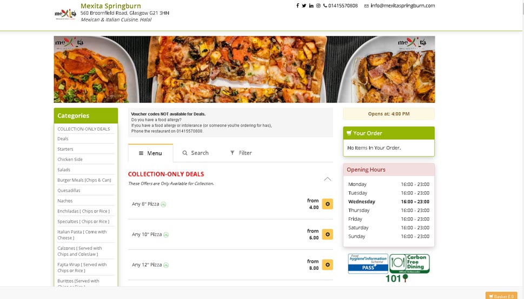Add Any 12" Pizza with plus button

pyautogui.click(x=328, y=264)
